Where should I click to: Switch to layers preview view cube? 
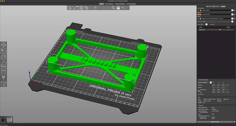tap(9, 119)
